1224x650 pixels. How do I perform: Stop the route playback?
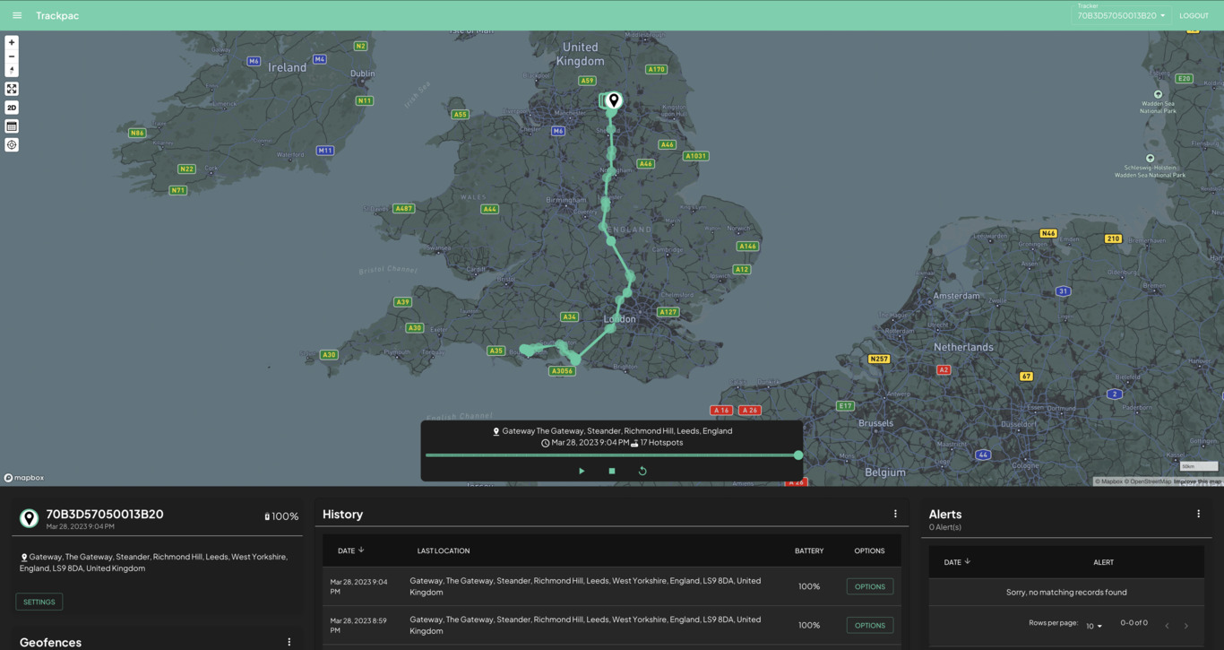(x=612, y=471)
